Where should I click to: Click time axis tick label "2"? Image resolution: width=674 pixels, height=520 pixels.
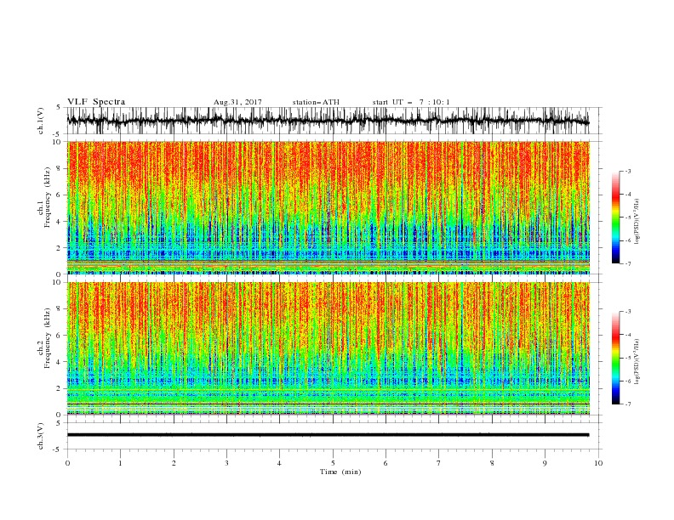click(x=174, y=463)
